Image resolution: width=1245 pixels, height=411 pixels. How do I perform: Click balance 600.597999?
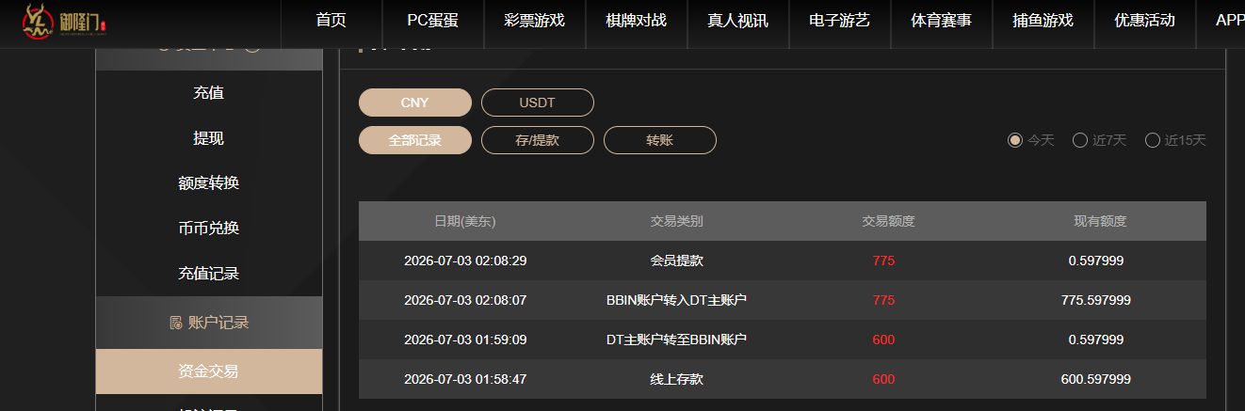(x=1096, y=379)
